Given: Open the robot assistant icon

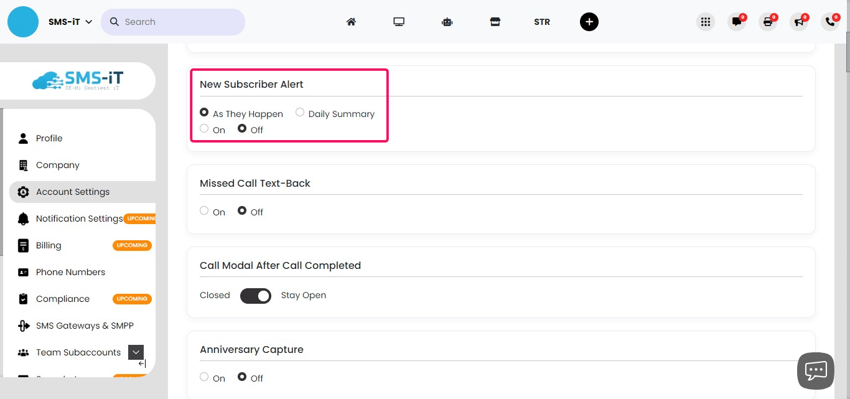Looking at the screenshot, I should (447, 21).
